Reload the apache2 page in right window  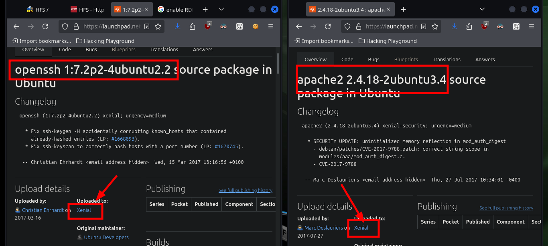click(x=328, y=26)
